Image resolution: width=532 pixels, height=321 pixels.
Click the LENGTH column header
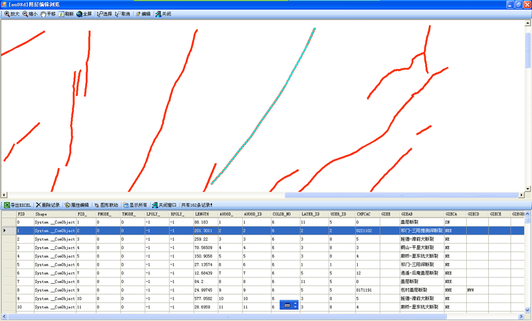[x=201, y=215]
